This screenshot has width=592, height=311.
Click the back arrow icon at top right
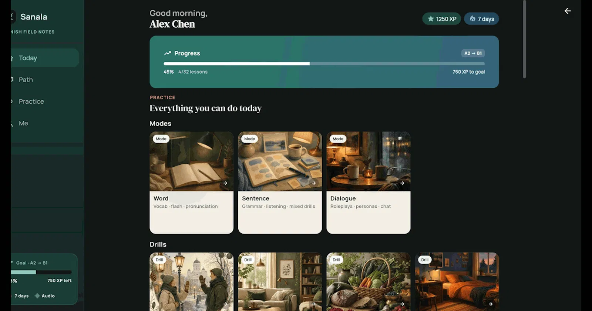coord(568,11)
